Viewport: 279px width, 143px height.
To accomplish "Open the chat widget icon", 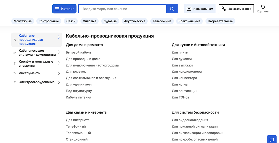I will coord(272,140).
